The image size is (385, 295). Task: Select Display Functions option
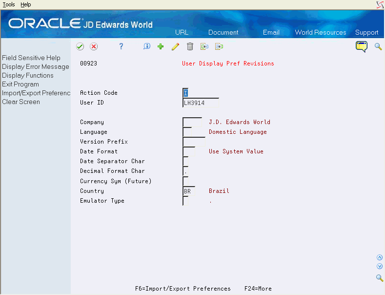[x=28, y=76]
